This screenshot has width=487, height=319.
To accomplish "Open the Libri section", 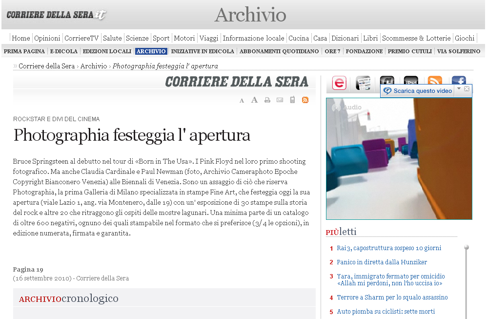I will coord(370,38).
